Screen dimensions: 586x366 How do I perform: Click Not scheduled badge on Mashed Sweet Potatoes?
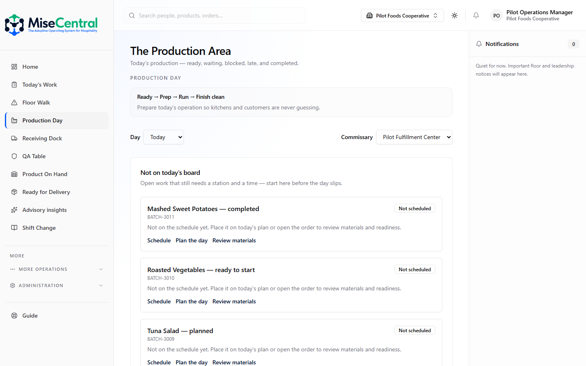point(415,208)
